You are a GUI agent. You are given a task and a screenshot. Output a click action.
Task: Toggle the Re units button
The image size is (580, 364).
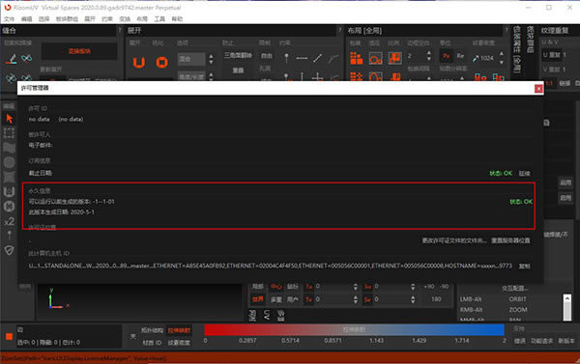460,56
